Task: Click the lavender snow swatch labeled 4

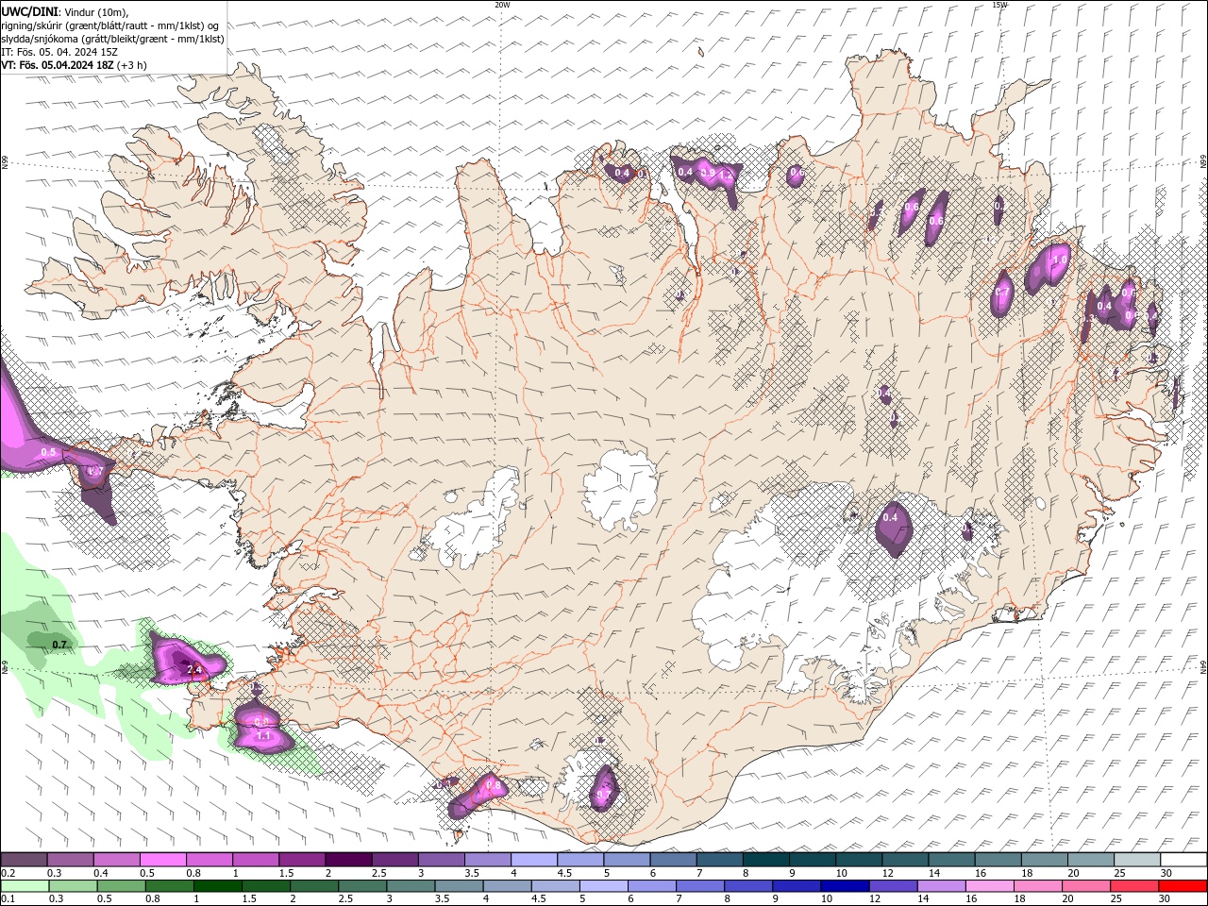Action: [x=533, y=860]
